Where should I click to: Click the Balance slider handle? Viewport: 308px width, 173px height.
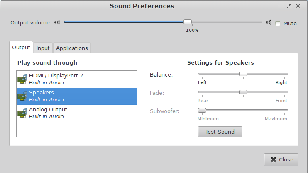tap(243, 74)
